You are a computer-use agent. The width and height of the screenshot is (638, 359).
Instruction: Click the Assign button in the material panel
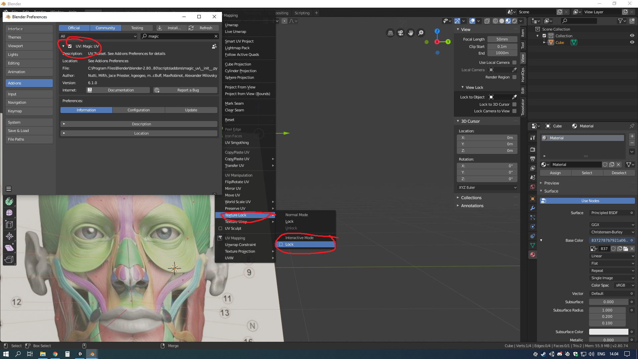pos(555,173)
